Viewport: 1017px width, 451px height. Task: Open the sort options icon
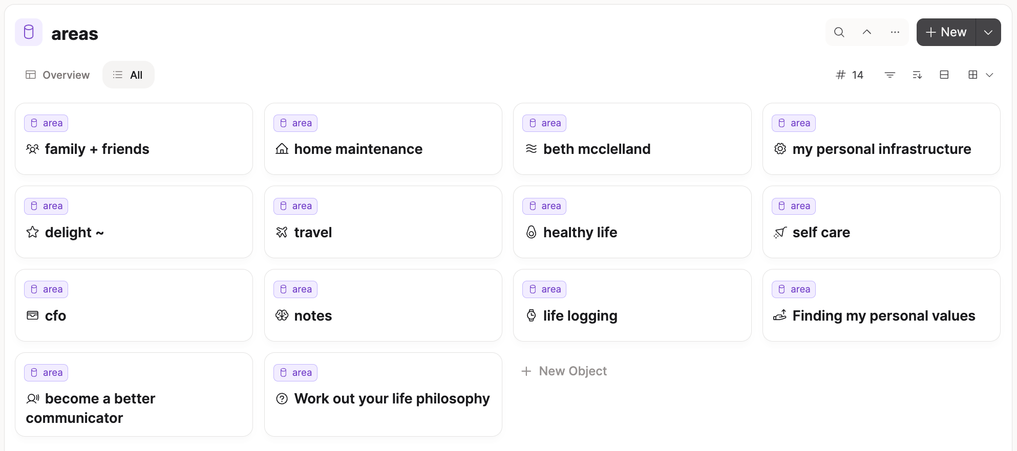917,75
